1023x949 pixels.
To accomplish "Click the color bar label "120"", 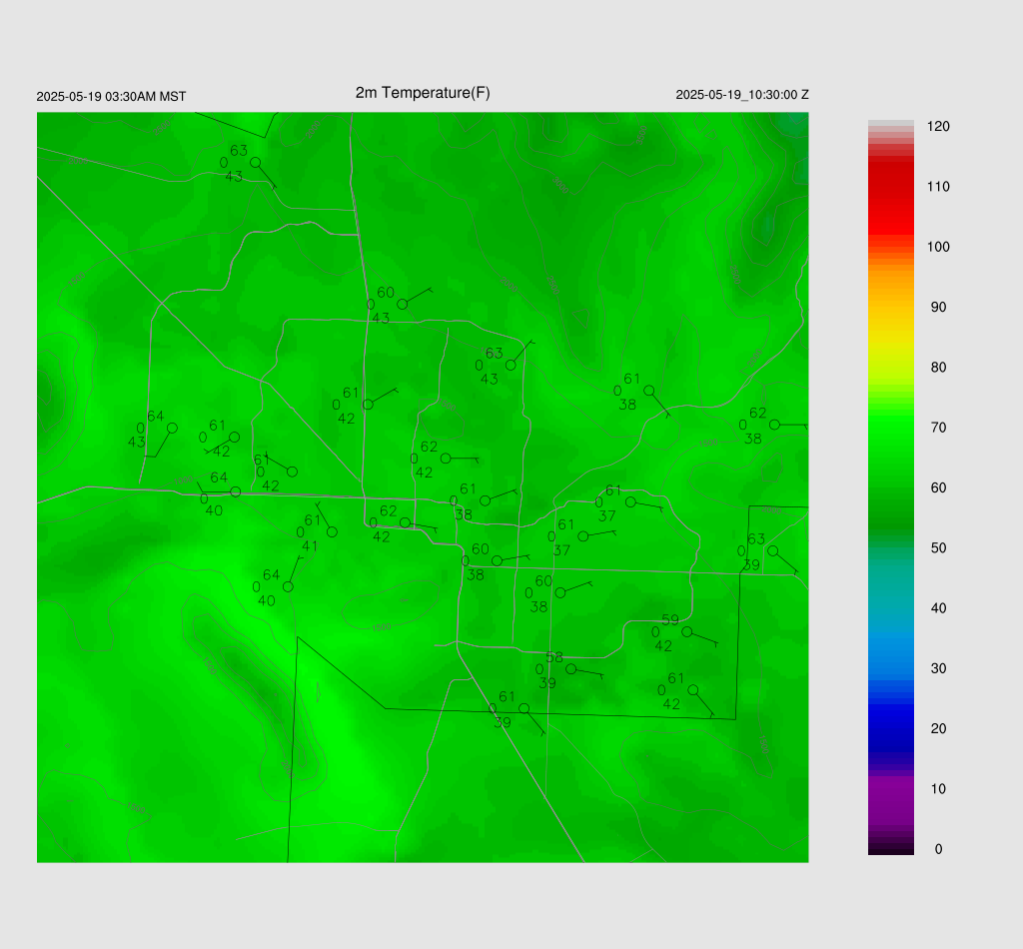I will point(938,127).
